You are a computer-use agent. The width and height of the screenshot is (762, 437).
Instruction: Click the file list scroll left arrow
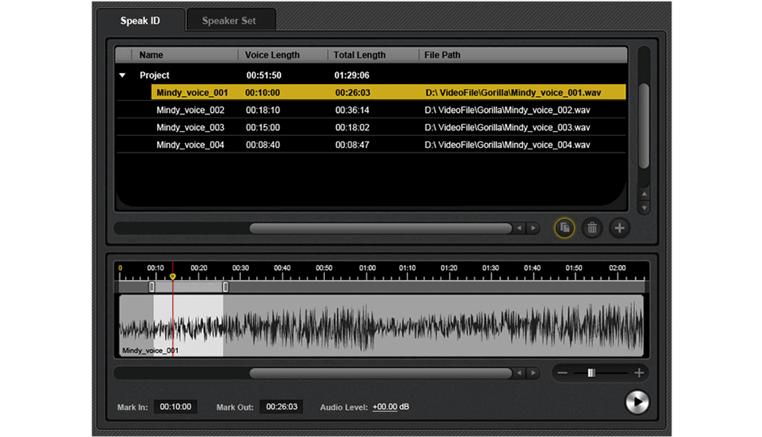point(519,228)
